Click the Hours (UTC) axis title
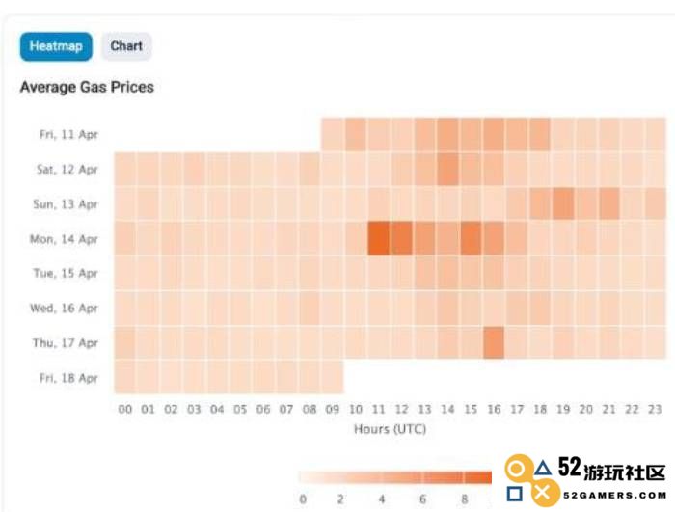The height and width of the screenshot is (512, 675). pos(390,429)
